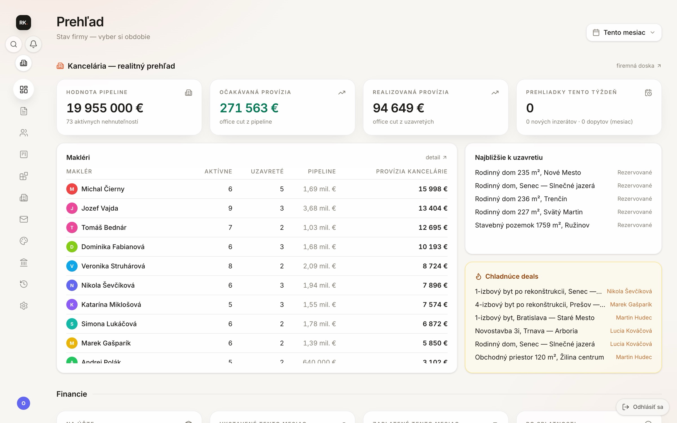Click Veronika Struhárová avatar
Viewport: 677px width, 423px height.
pos(72,266)
